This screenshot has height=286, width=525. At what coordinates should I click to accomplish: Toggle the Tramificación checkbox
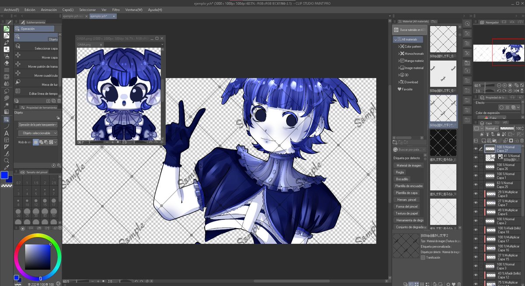coord(423,258)
